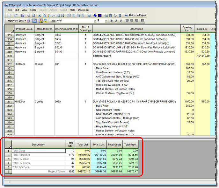This screenshot has height=188, width=219.
Task: Click the Description column header
Action: (136, 29)
